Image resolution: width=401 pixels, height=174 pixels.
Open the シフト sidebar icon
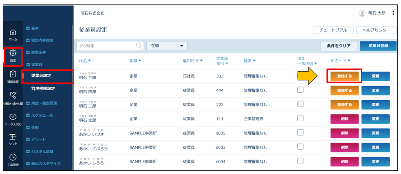tap(13, 140)
